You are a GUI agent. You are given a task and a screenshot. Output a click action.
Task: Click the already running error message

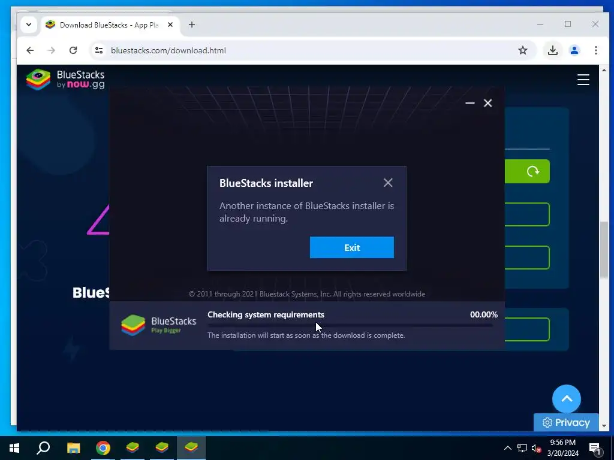coord(306,212)
